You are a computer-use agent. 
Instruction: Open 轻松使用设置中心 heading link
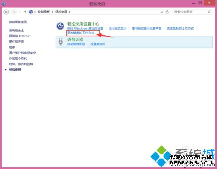[83, 24]
